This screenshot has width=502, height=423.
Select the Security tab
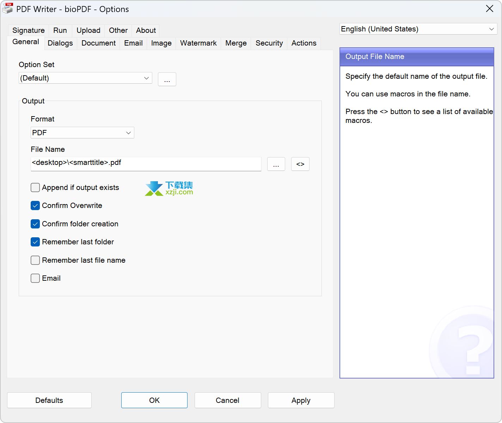pos(269,43)
